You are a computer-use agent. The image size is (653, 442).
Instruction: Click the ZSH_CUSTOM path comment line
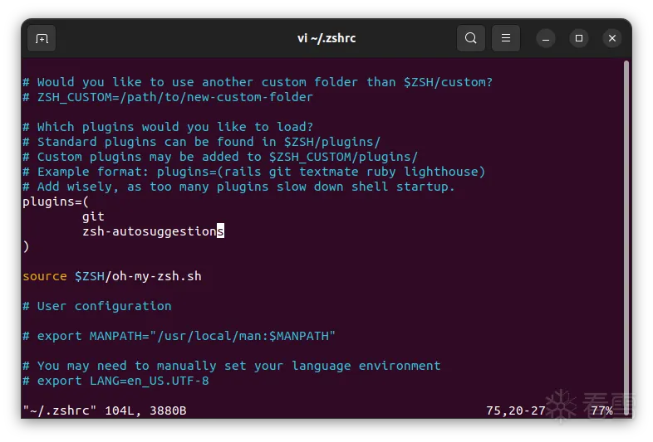point(168,97)
